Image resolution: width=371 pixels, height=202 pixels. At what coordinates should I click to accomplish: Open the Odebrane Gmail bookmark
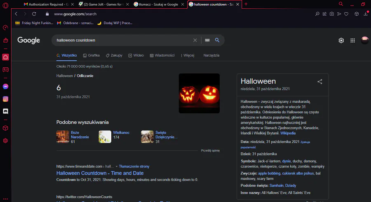click(75, 23)
